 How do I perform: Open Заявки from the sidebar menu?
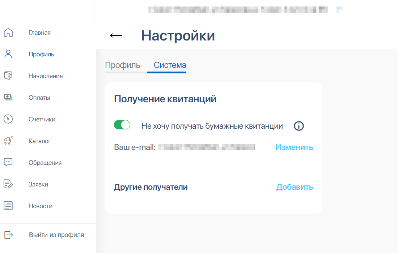pos(38,184)
